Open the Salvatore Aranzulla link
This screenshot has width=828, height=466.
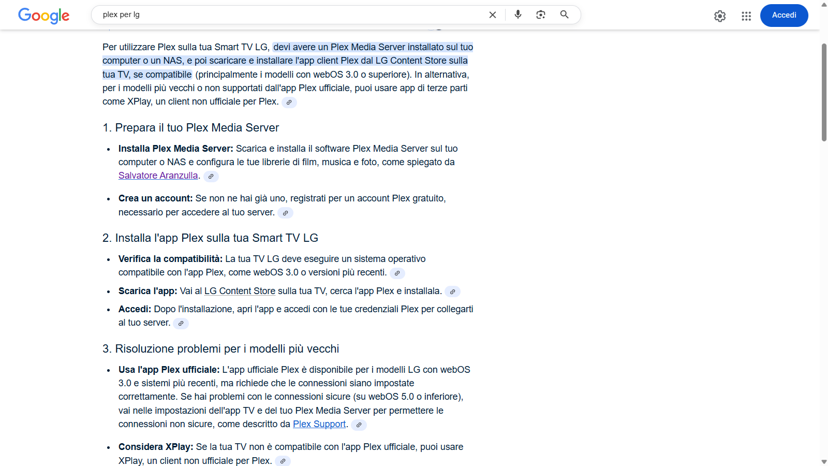pyautogui.click(x=158, y=176)
